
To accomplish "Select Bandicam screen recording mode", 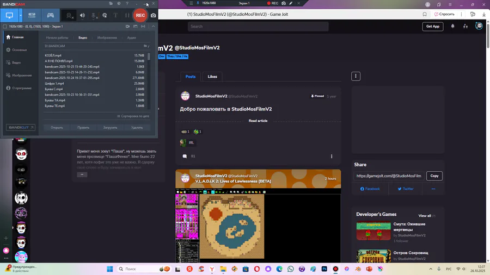I will click(9, 15).
